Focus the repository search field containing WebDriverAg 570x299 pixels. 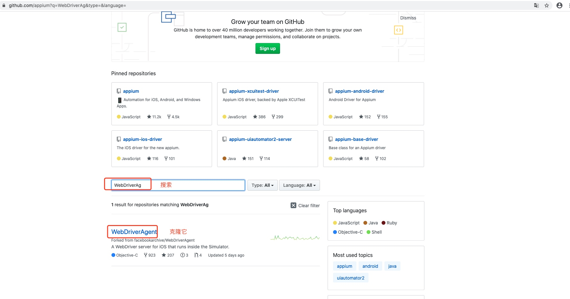[178, 185]
